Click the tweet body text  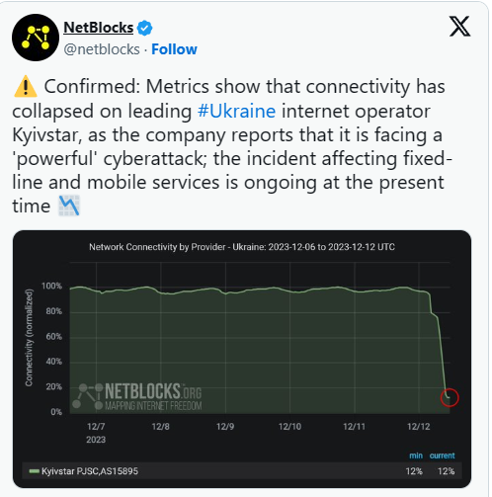[232, 146]
